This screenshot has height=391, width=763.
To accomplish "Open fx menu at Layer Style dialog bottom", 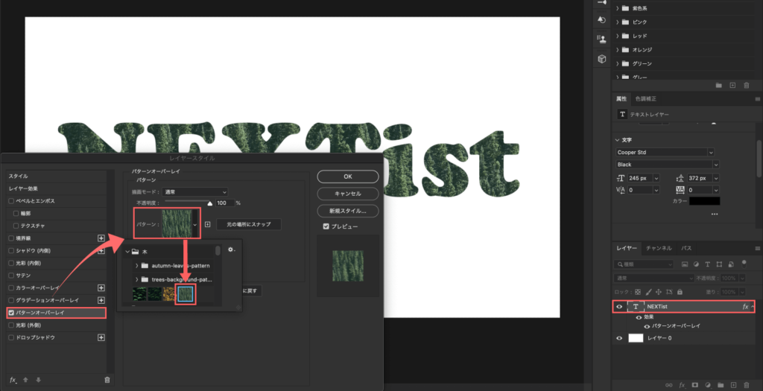I will pos(13,380).
